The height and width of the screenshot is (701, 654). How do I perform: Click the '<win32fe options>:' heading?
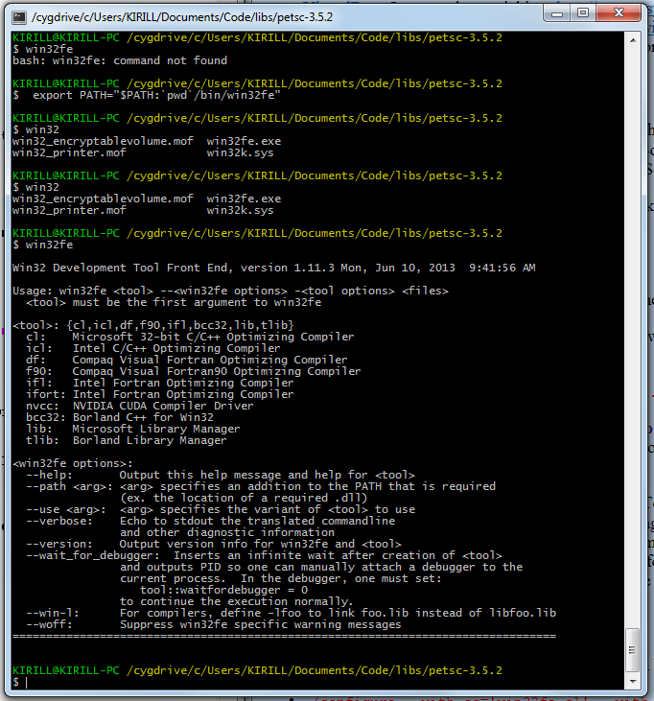tap(73, 463)
